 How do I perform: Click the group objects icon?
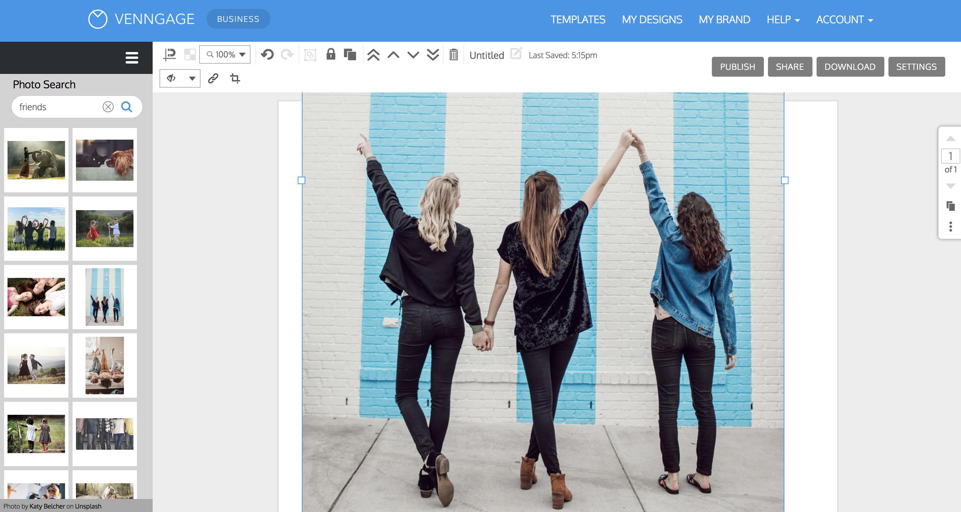coord(310,55)
